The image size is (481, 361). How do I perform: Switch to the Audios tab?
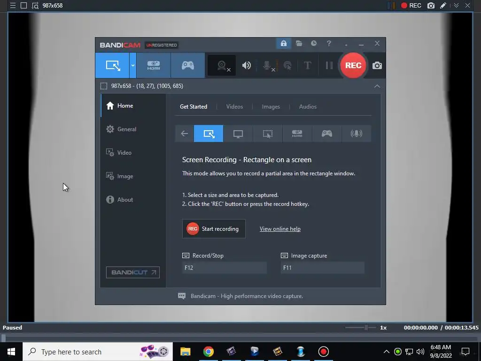pyautogui.click(x=308, y=107)
